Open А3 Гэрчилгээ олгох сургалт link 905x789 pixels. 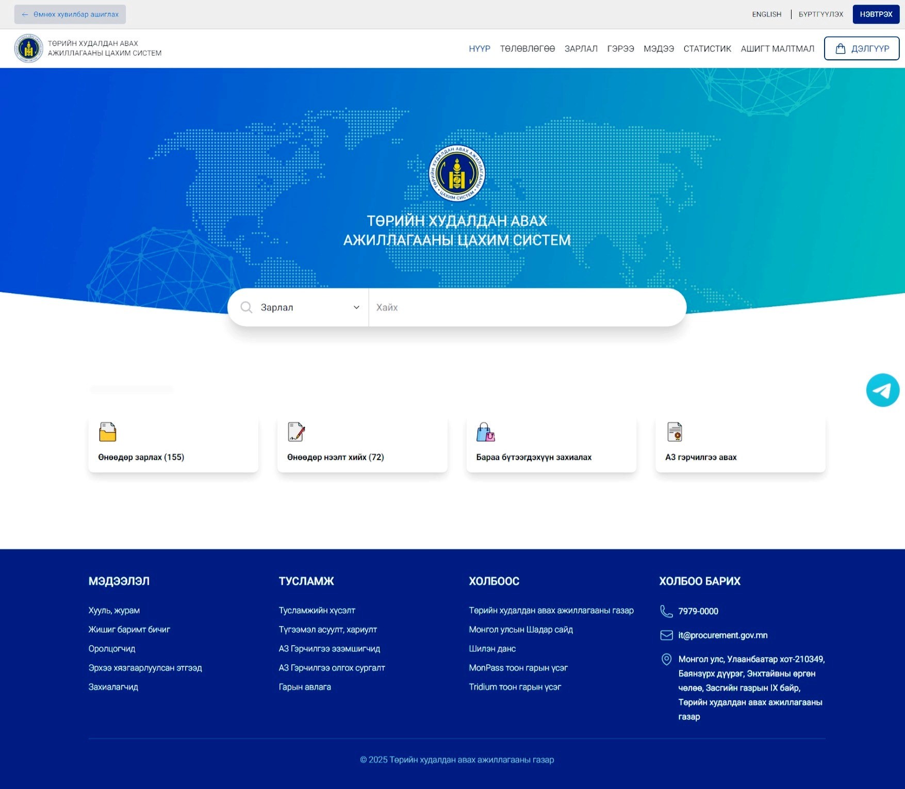point(332,668)
